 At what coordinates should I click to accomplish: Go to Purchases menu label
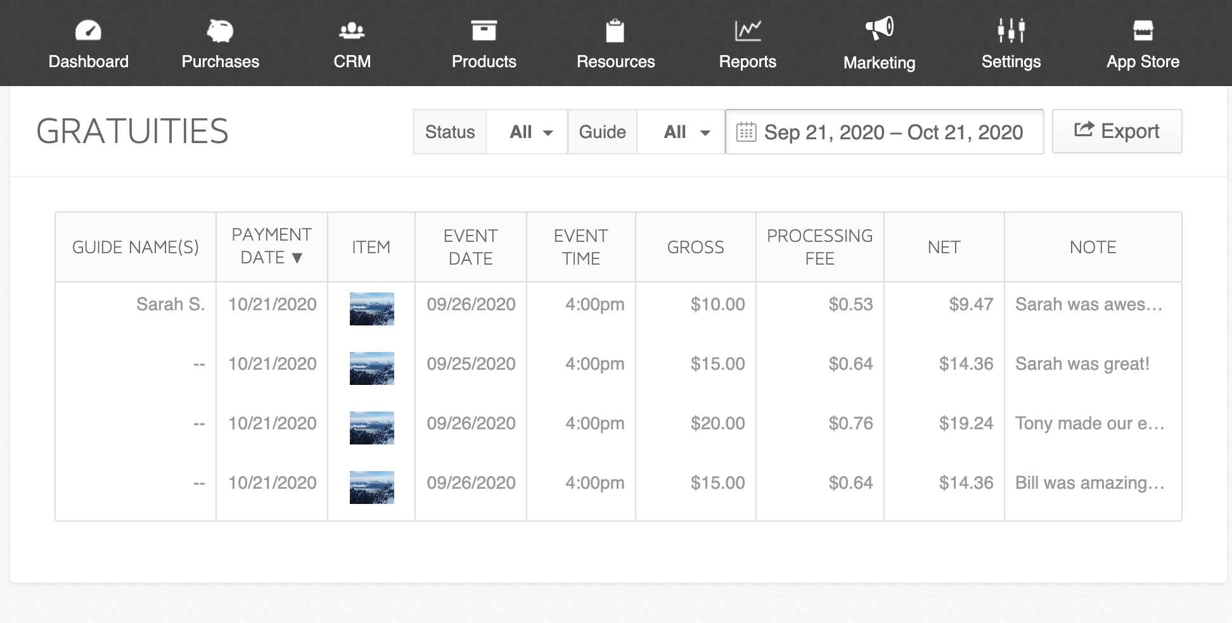coord(220,61)
